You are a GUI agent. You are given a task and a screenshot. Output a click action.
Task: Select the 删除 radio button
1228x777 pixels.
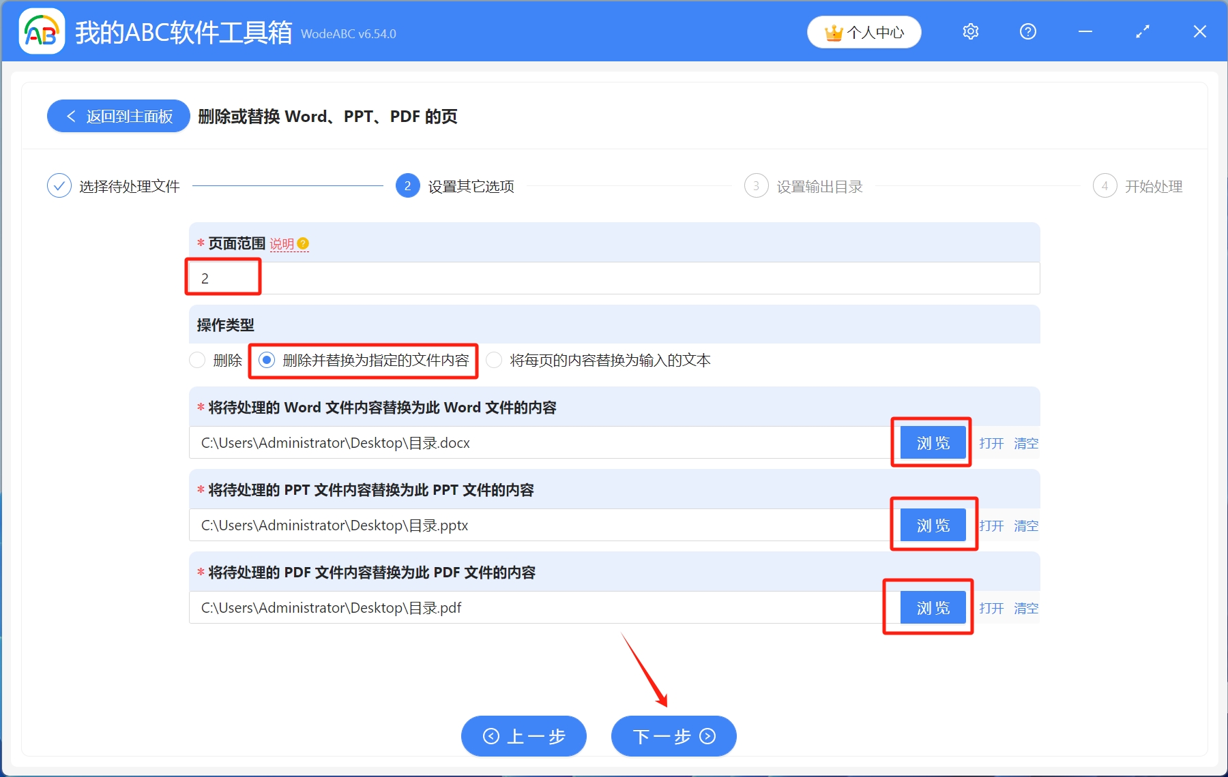[x=197, y=361]
